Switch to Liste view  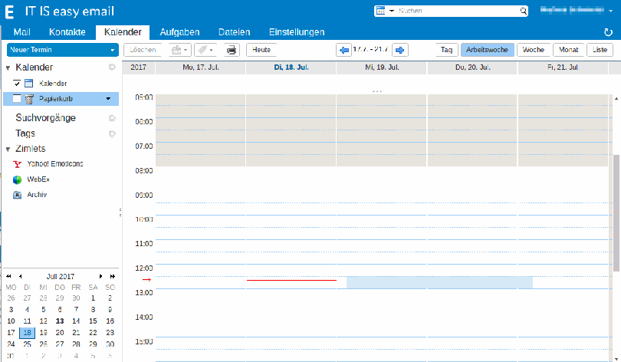coord(600,50)
